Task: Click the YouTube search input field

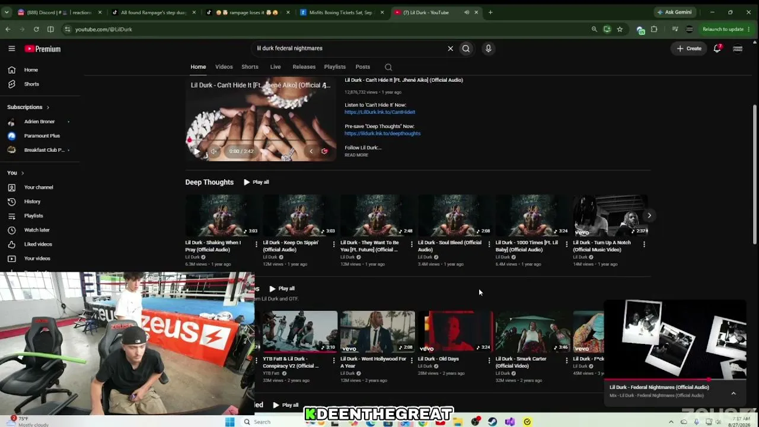Action: tap(349, 49)
